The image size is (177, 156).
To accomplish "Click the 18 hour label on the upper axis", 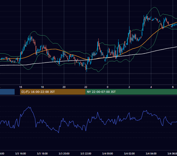I will tap(42, 87).
